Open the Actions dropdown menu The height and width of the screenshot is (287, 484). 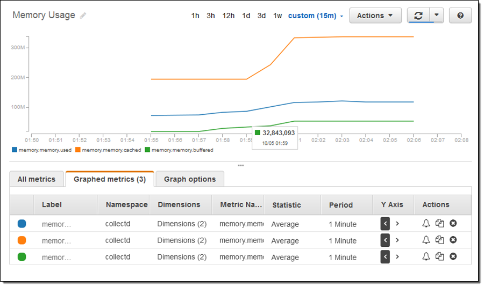pyautogui.click(x=375, y=16)
